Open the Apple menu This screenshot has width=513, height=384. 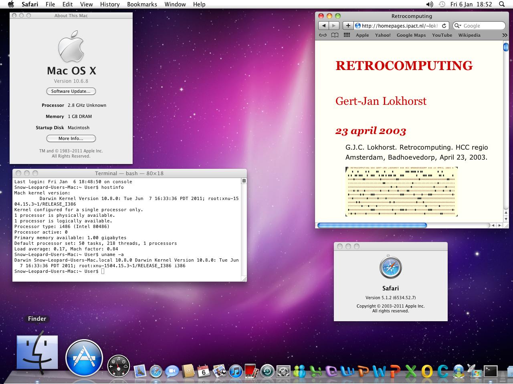(x=11, y=4)
